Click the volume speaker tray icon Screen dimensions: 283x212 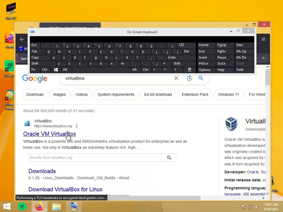pyautogui.click(x=257, y=206)
